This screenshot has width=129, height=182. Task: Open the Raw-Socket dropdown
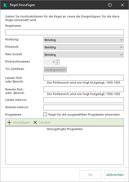click(84, 55)
